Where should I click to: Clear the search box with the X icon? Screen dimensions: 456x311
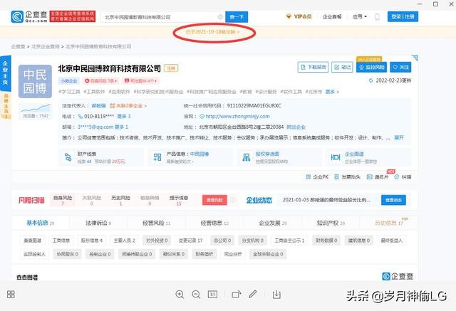click(220, 16)
